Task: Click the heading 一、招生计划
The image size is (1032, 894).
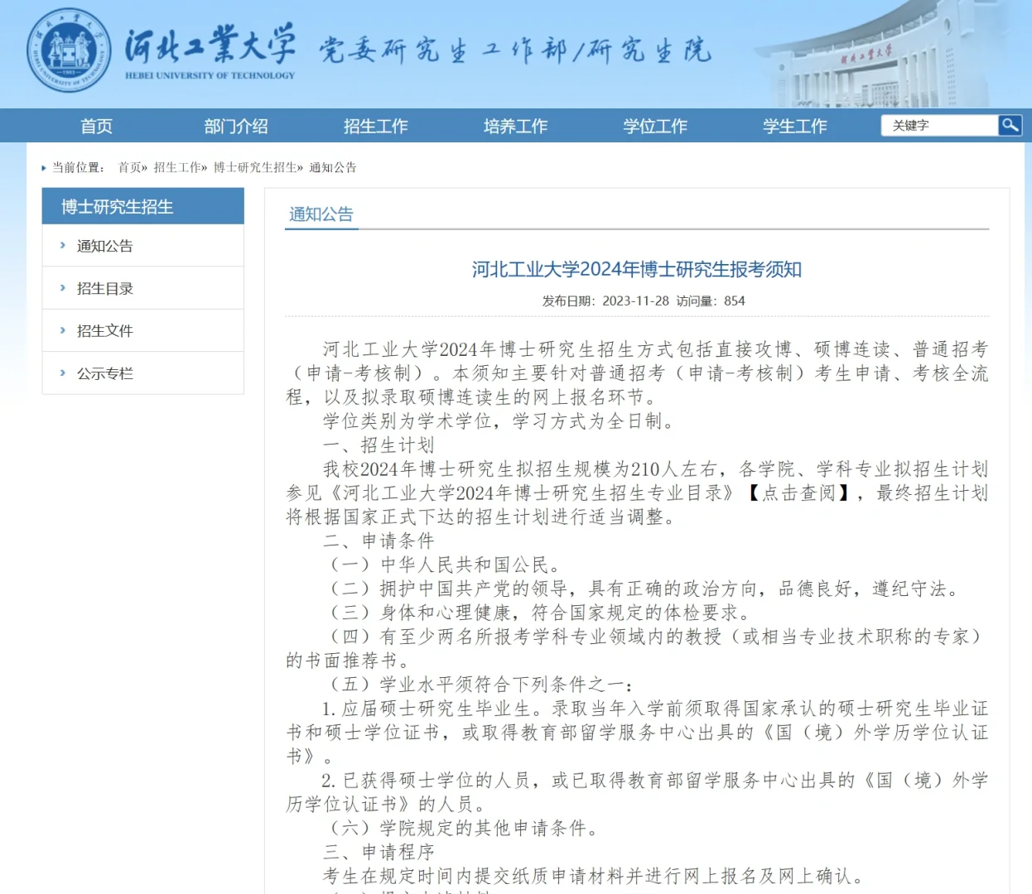Action: 379,445
